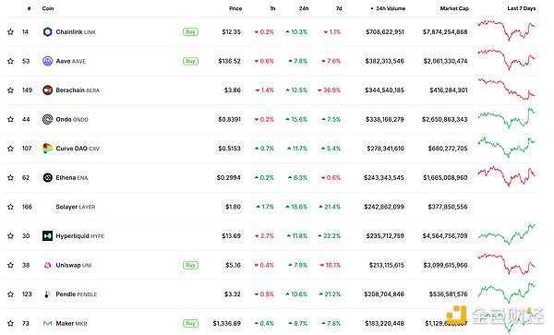Screen dimensions: 554x335
Task: Click the Chainlink coin logo icon
Action: pyautogui.click(x=47, y=31)
